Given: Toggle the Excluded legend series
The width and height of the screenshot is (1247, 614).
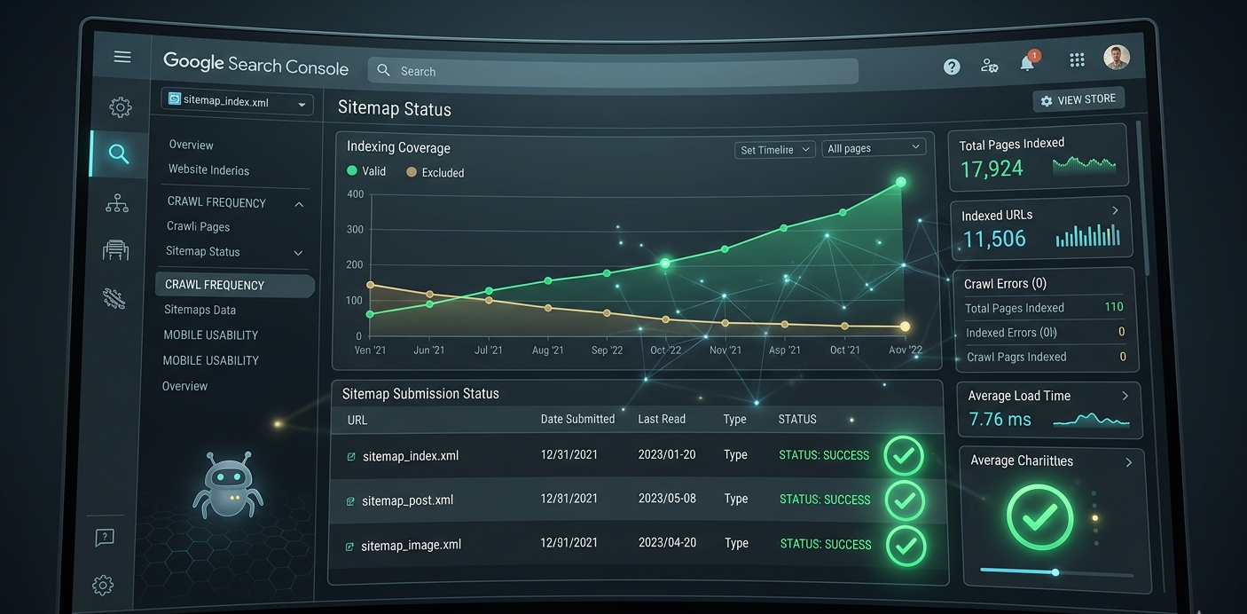Looking at the screenshot, I should 435,172.
